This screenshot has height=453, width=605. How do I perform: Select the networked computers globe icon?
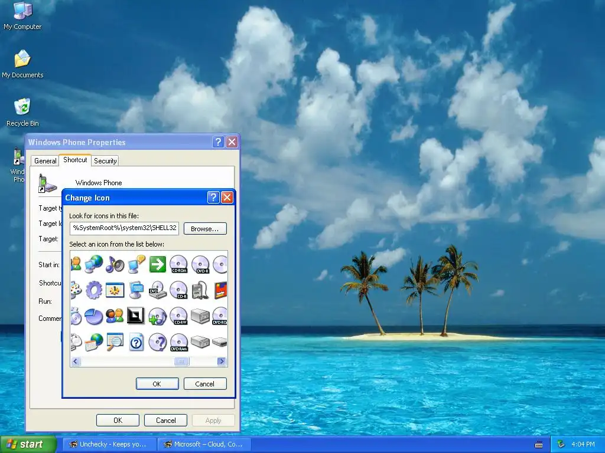[x=94, y=264]
